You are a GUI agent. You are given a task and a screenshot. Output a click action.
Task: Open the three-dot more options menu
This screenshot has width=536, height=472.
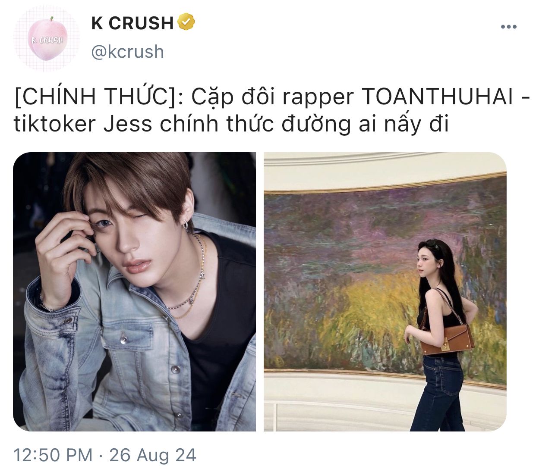[x=509, y=27]
